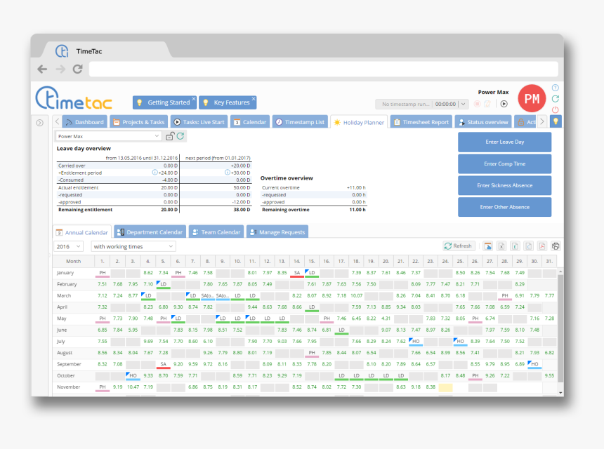Image resolution: width=604 pixels, height=449 pixels.
Task: Expand the left sidebar panel arrow
Action: click(40, 123)
